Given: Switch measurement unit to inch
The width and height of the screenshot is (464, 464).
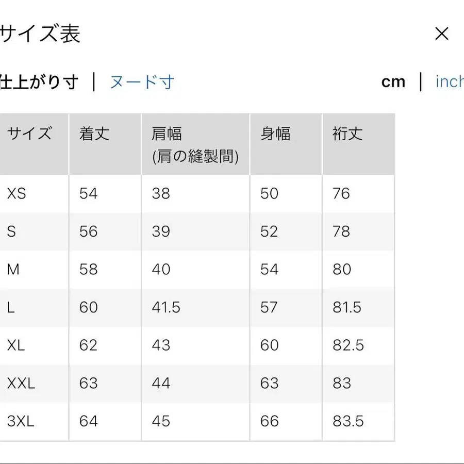Looking at the screenshot, I should click(x=450, y=81).
